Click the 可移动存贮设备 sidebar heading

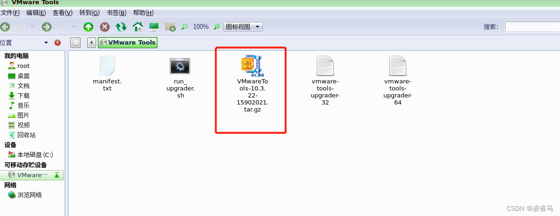coord(25,165)
